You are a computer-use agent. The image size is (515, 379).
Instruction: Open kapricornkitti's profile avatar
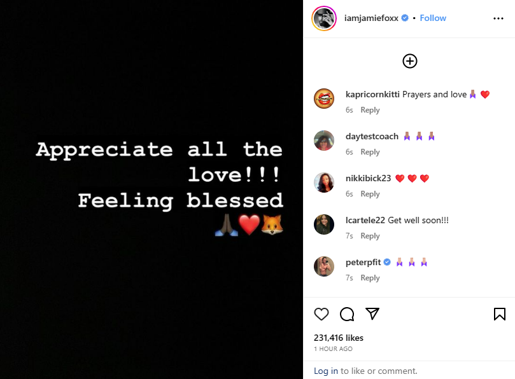(324, 99)
